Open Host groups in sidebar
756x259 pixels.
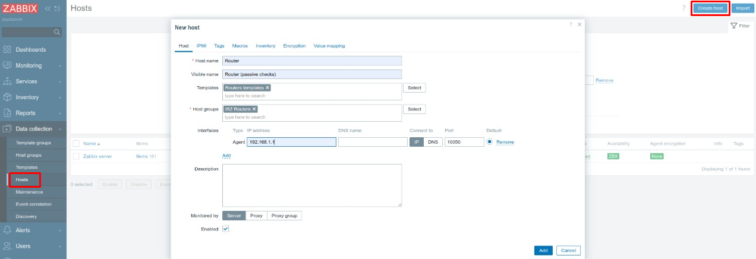(x=29, y=155)
